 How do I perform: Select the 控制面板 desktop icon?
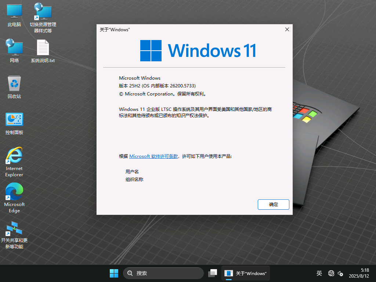[14, 123]
